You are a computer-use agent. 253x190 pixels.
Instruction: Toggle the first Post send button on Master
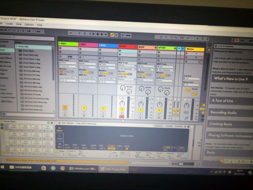click(x=188, y=90)
